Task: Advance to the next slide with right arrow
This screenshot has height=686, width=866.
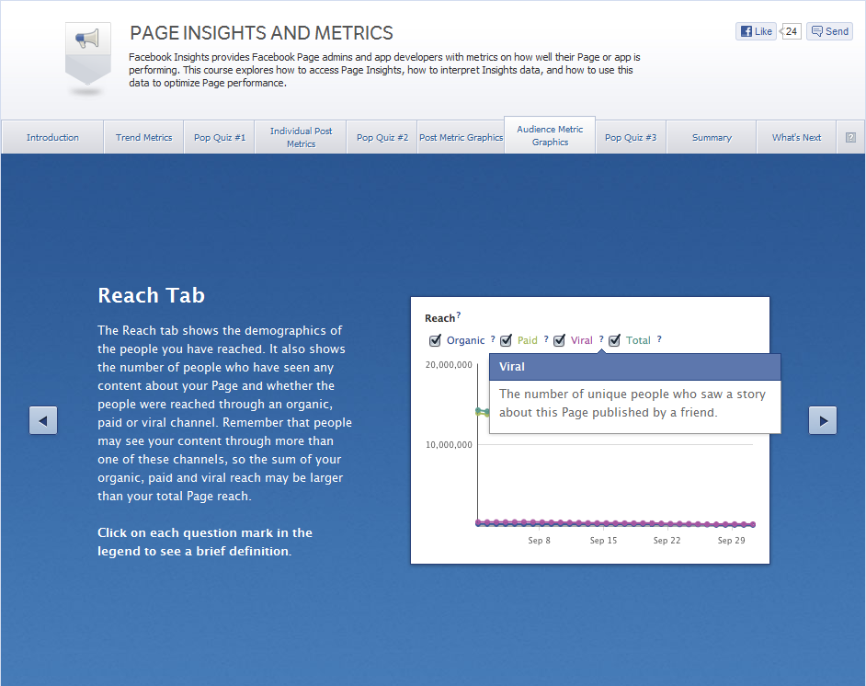Action: pyautogui.click(x=823, y=420)
